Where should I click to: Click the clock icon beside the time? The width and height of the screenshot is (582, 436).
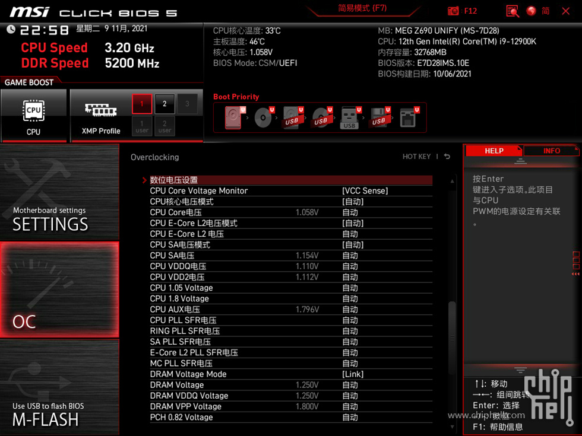11,29
